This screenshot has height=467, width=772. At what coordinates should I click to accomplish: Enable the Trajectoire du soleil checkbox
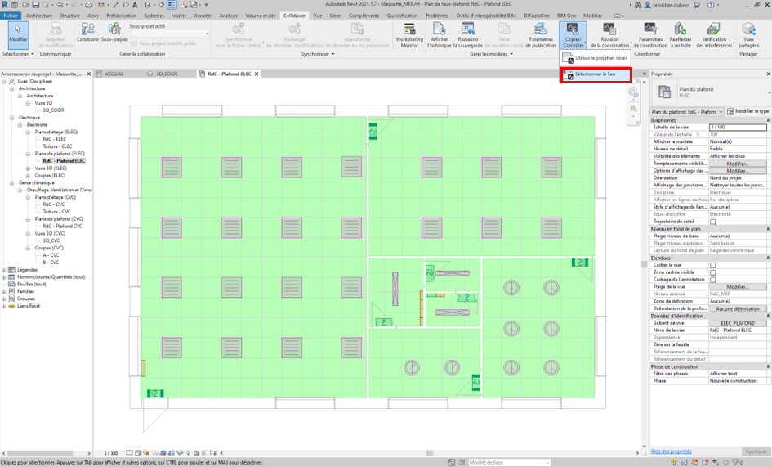click(713, 222)
